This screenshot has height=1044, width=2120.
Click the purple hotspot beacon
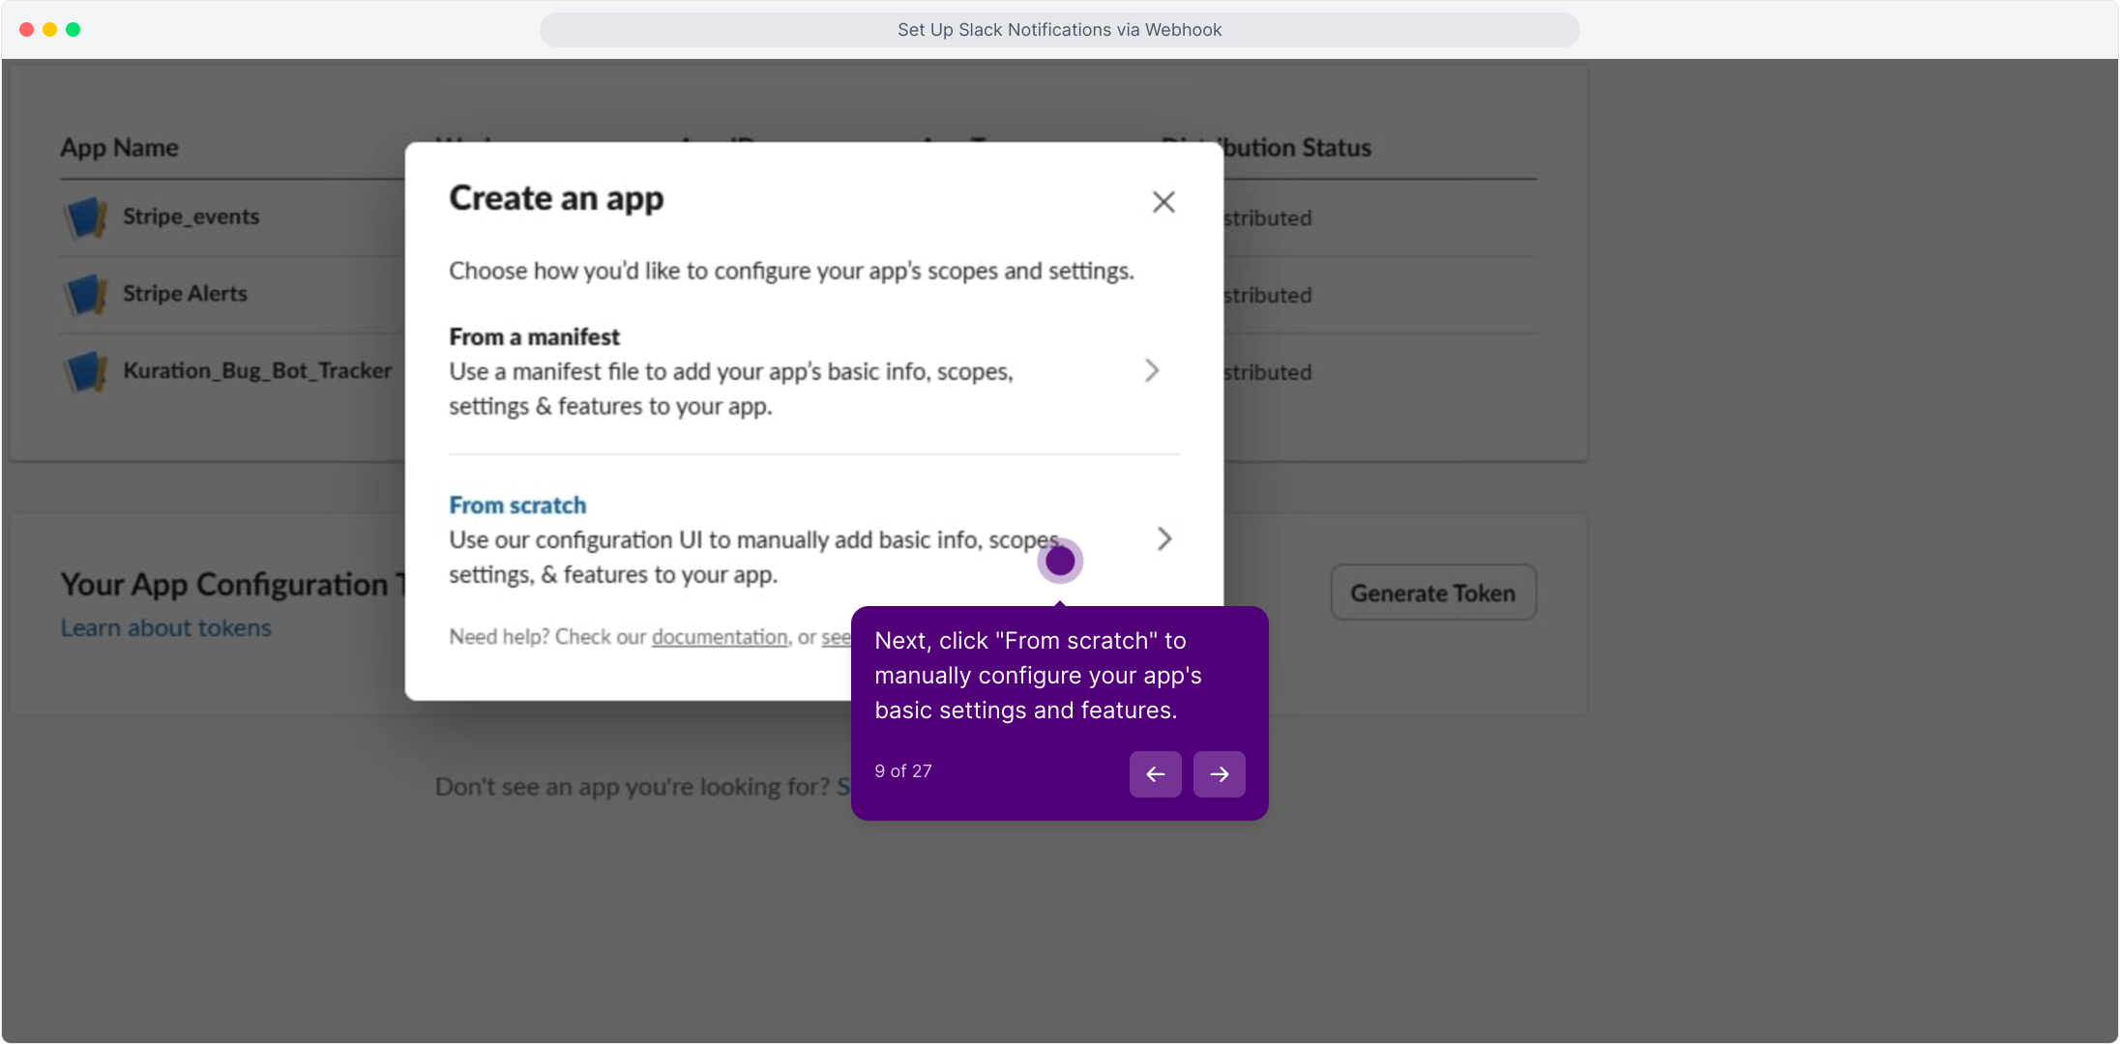pos(1060,561)
